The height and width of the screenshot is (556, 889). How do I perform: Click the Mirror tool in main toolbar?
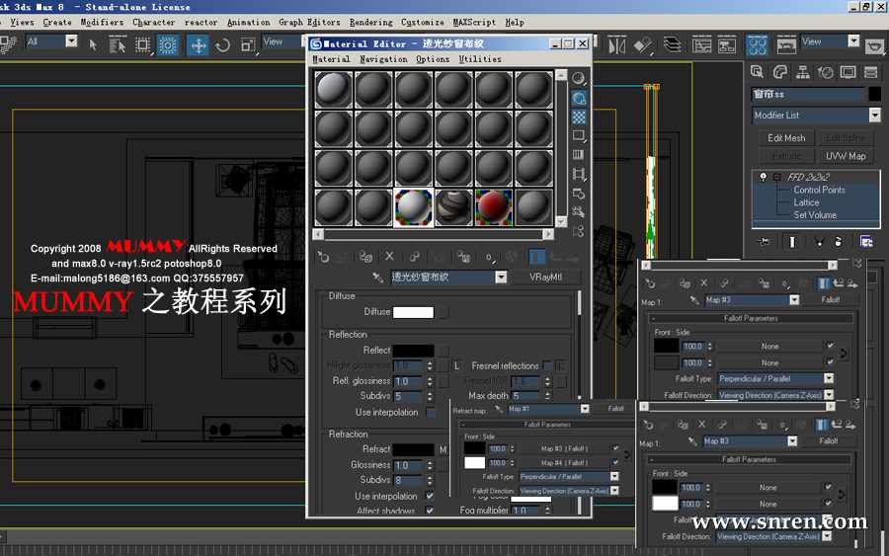[616, 44]
